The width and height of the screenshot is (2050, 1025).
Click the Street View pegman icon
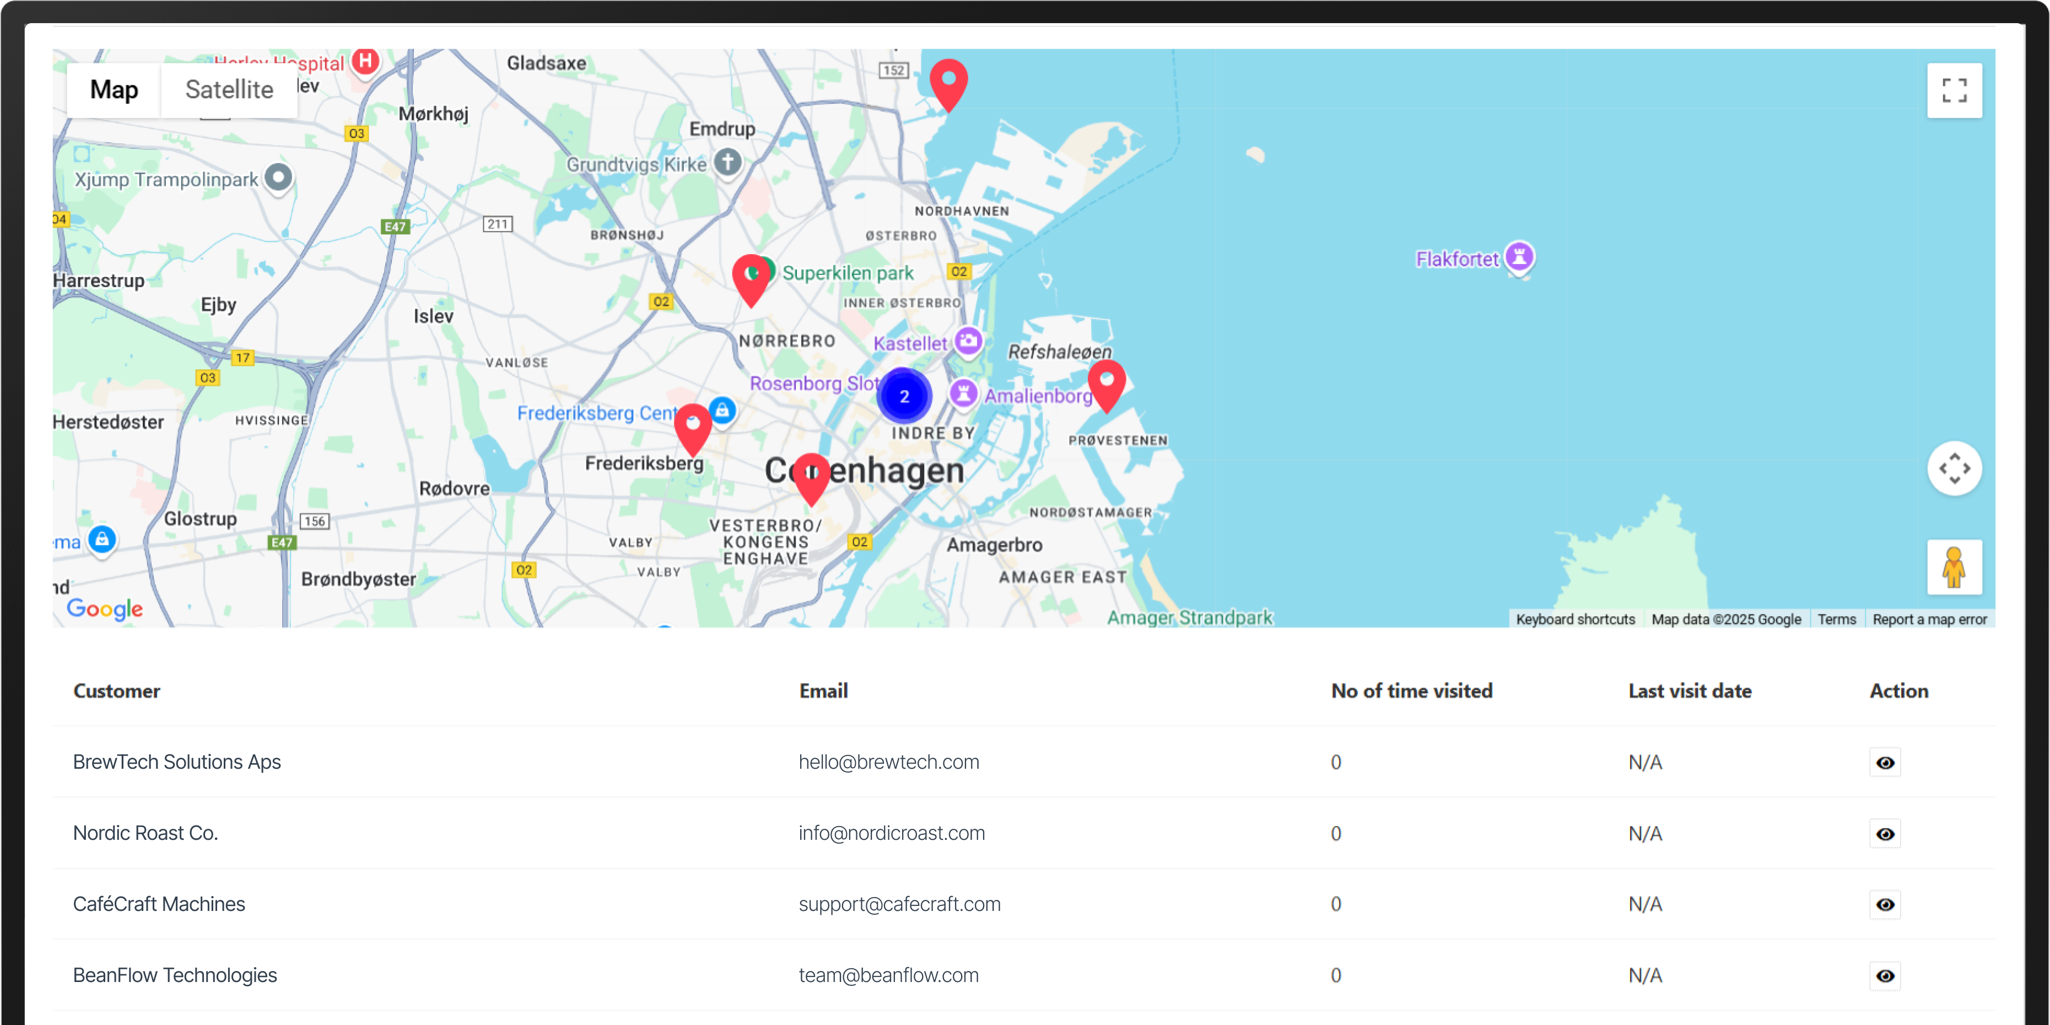1954,568
